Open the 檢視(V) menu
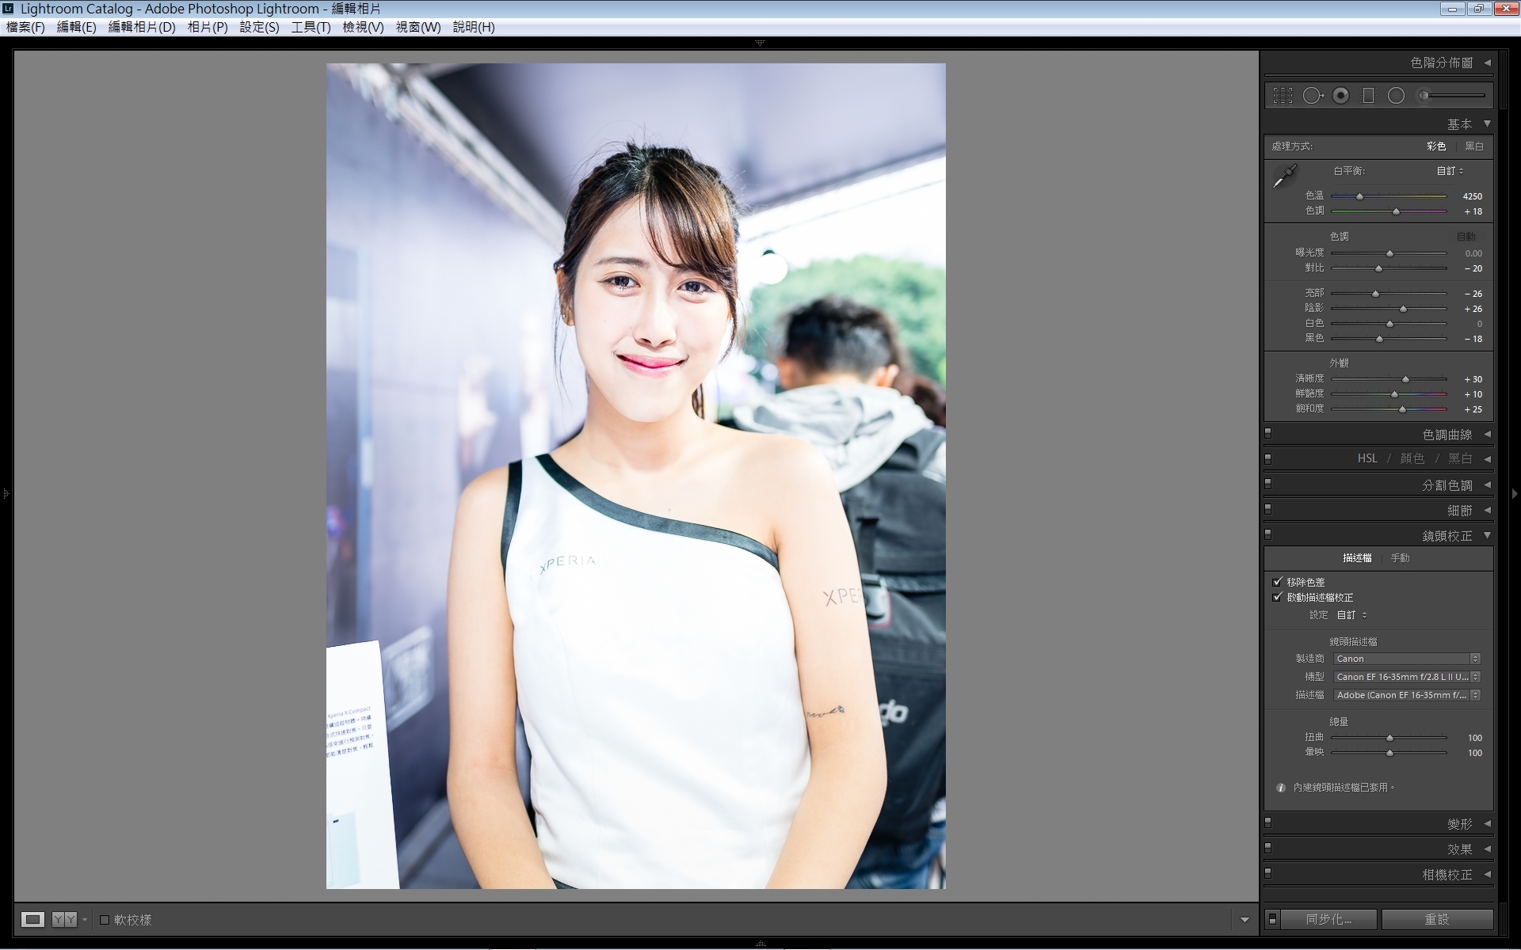The height and width of the screenshot is (950, 1521). point(363,27)
